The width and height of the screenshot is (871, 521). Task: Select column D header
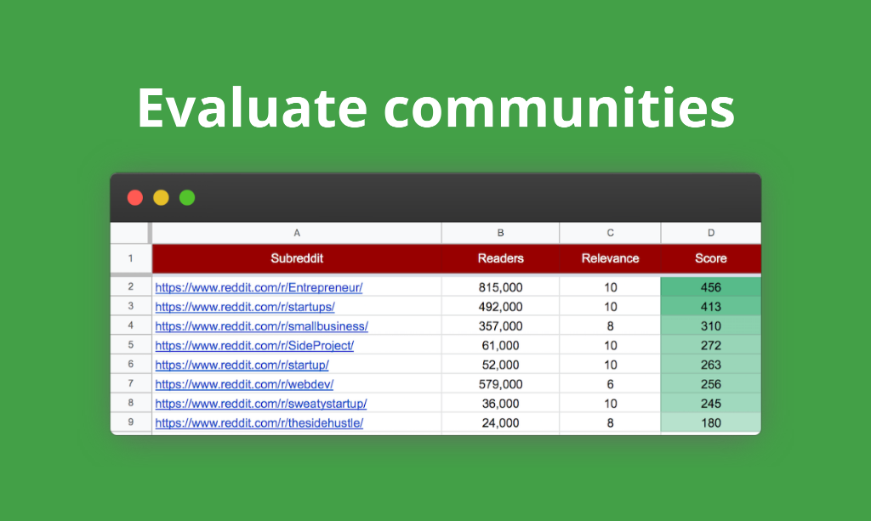pyautogui.click(x=710, y=232)
